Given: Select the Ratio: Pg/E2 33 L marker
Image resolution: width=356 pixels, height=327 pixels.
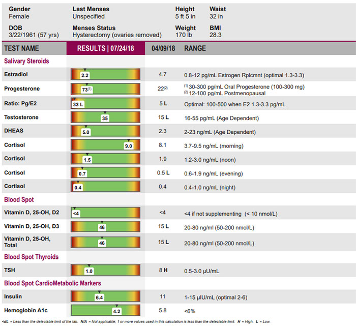Looking at the screenshot, I should point(78,104).
